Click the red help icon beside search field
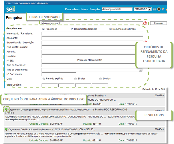This screenshot has height=144, width=174. click(145, 23)
